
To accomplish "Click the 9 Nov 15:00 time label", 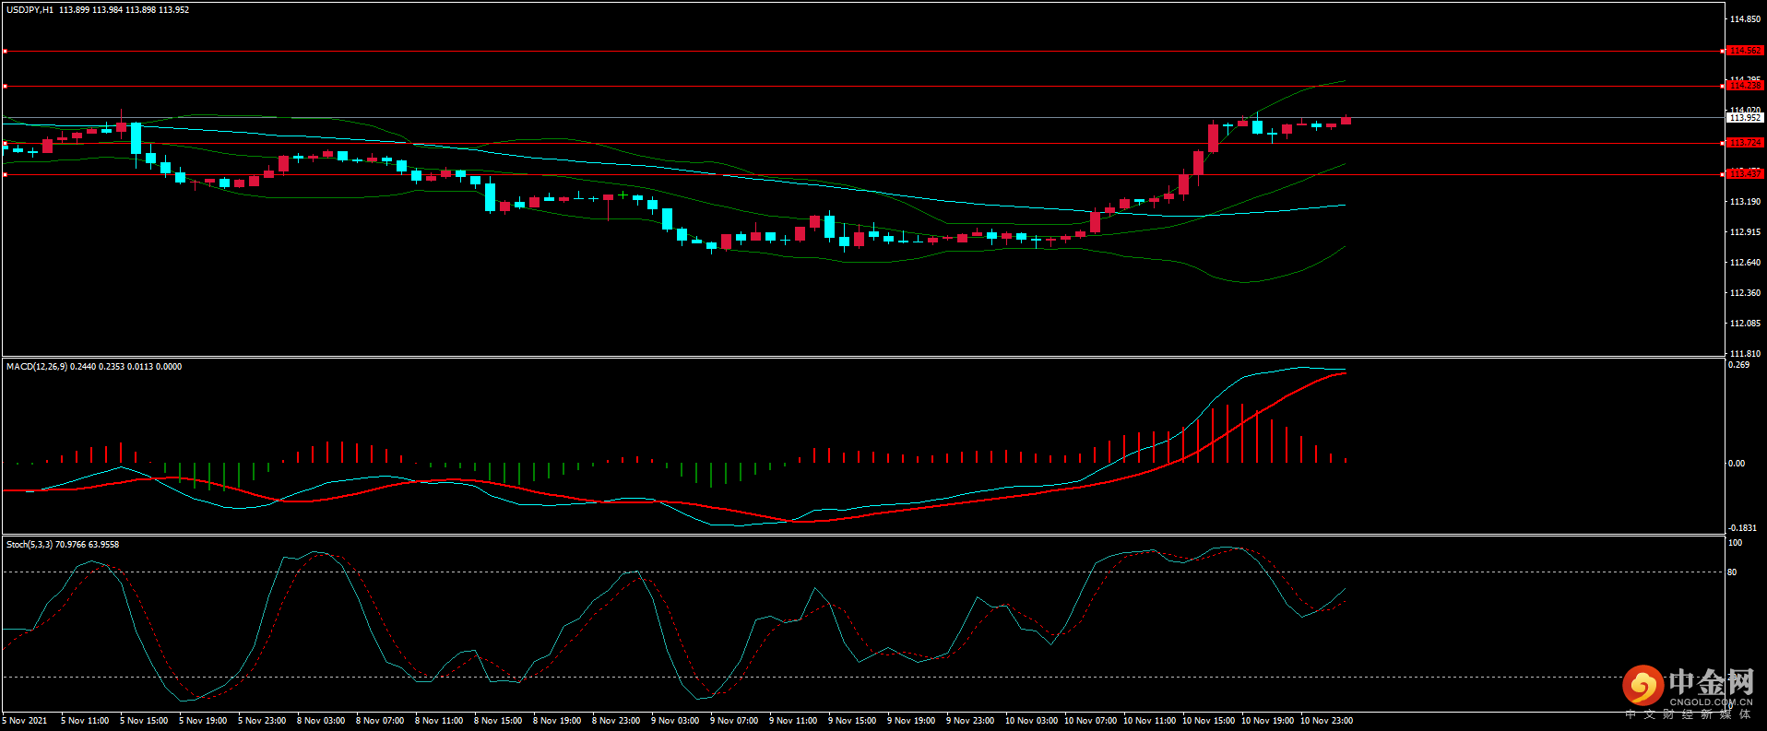I will [852, 721].
